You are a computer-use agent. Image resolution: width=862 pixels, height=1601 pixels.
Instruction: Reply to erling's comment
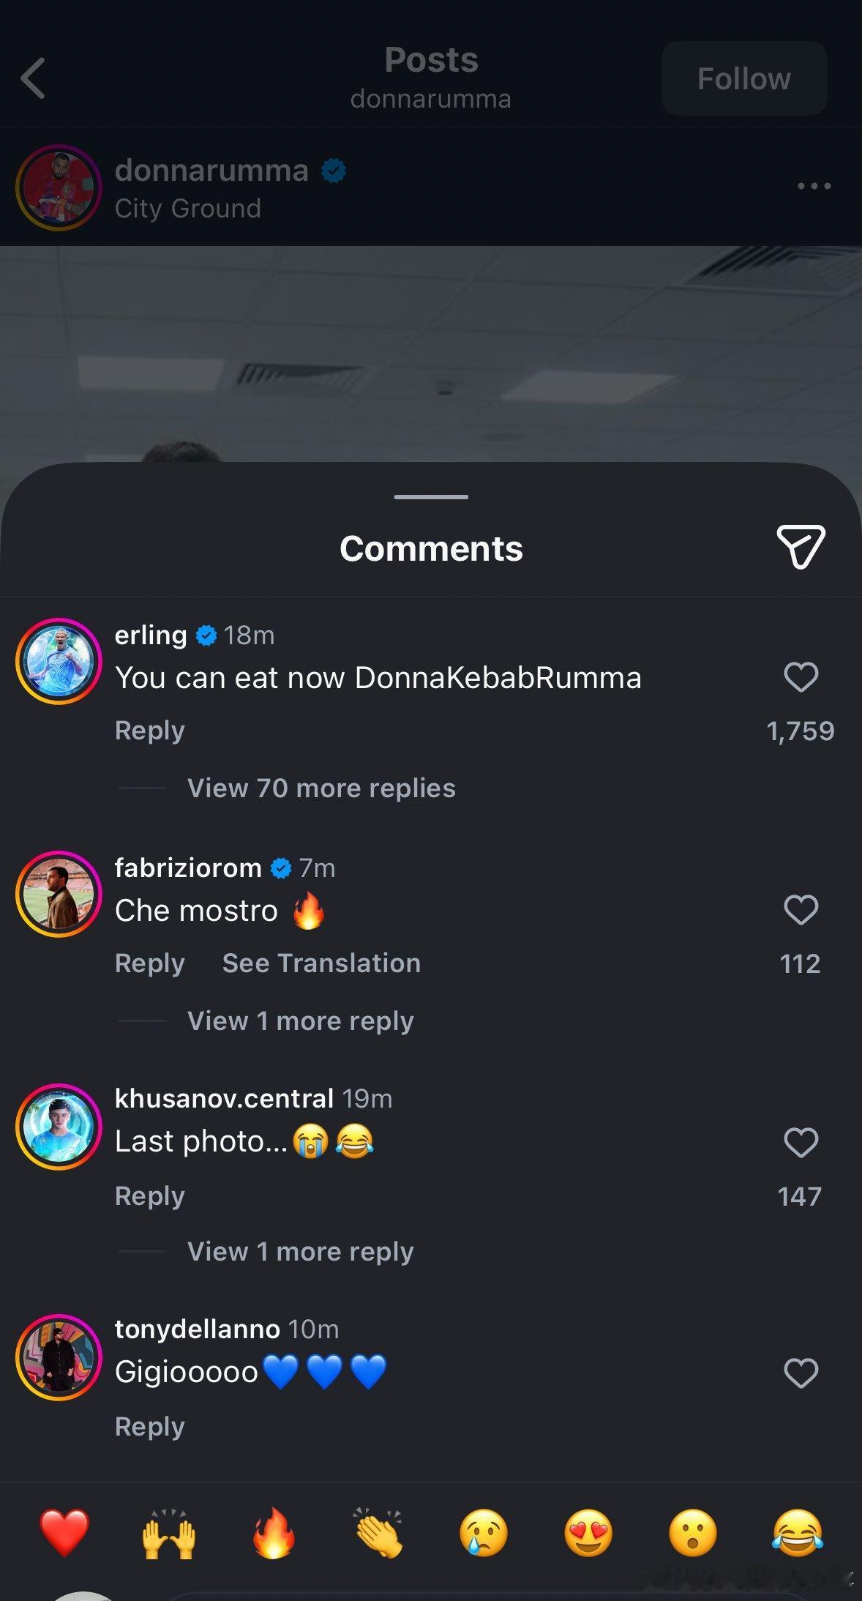click(150, 731)
